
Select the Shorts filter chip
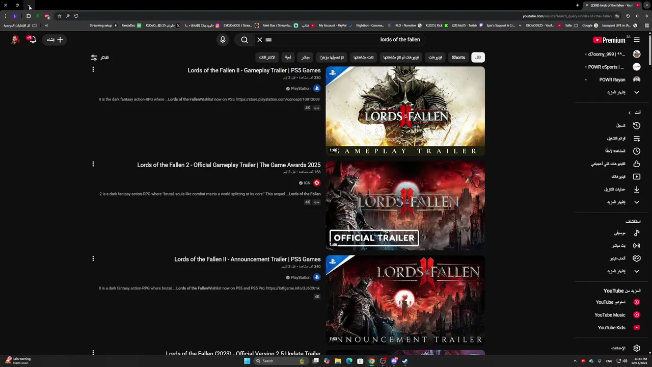click(458, 58)
